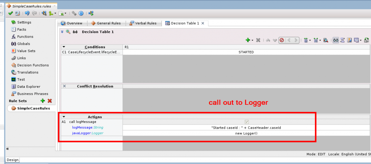Viewport: 371px width, 164px height.
Task: Click the gray Delete X in table toolbar
Action: pyautogui.click(x=258, y=40)
